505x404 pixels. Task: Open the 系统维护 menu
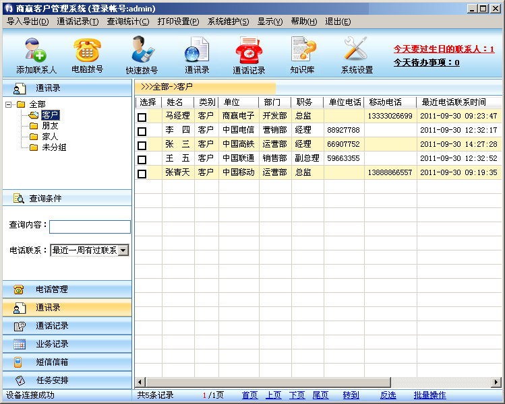tap(228, 22)
